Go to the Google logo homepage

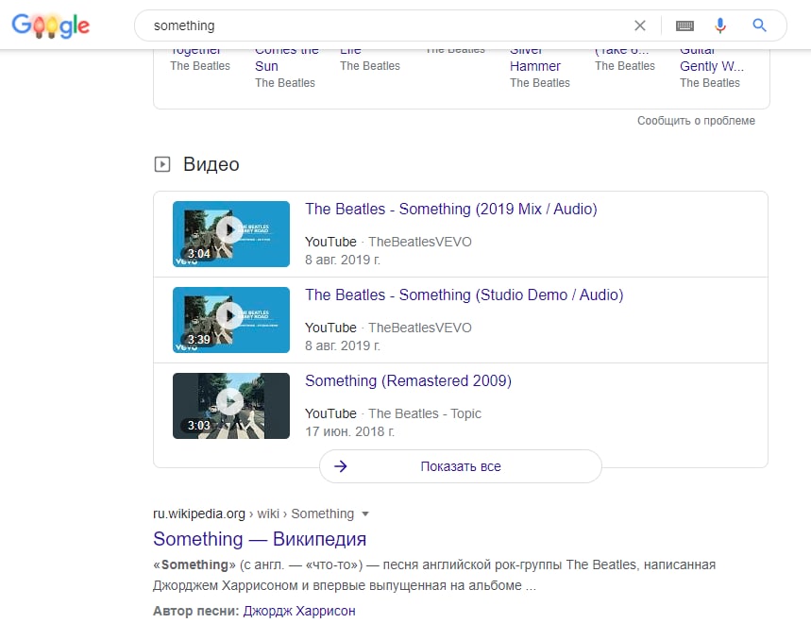click(x=50, y=25)
